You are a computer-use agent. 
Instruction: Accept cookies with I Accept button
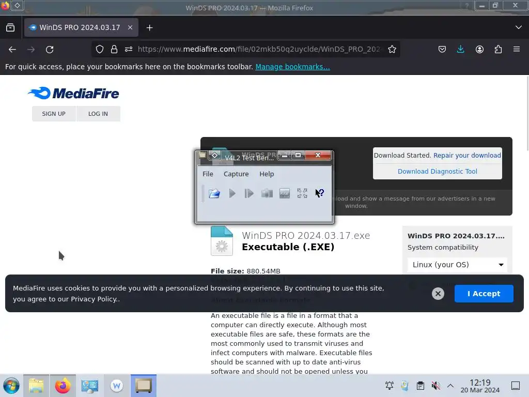point(484,294)
